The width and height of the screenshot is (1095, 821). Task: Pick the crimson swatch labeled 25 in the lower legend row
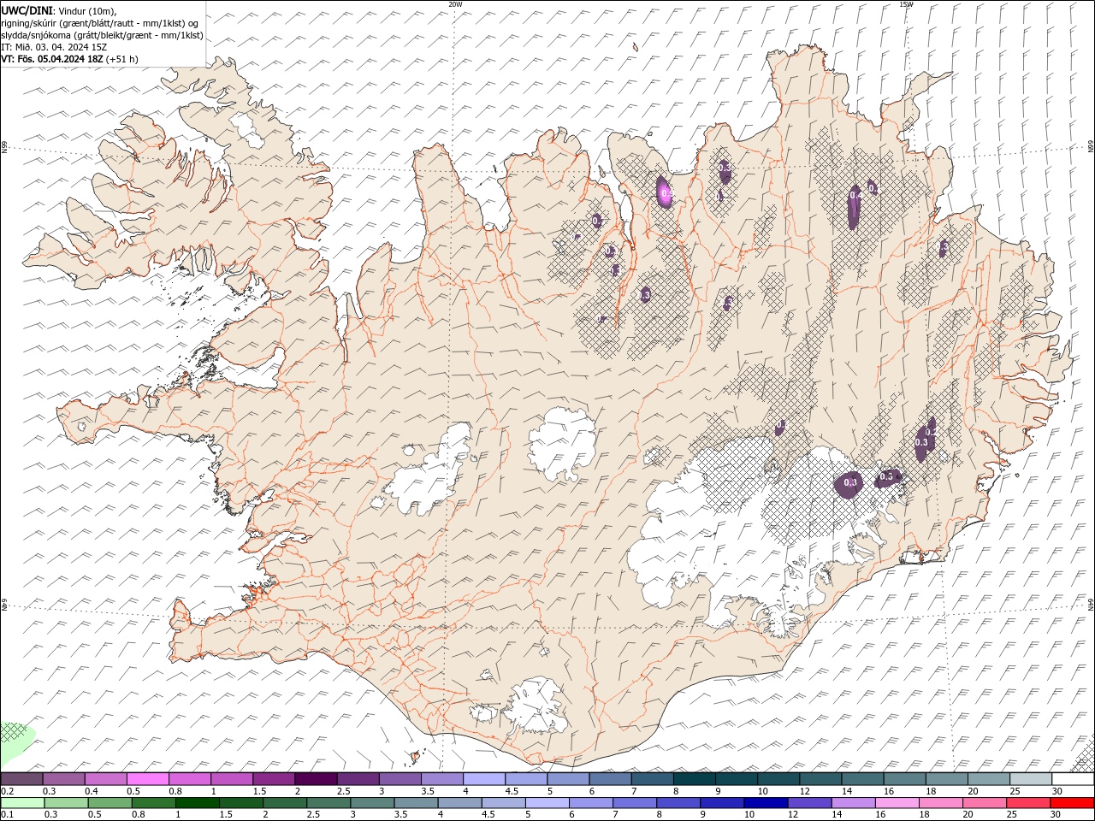[1027, 803]
